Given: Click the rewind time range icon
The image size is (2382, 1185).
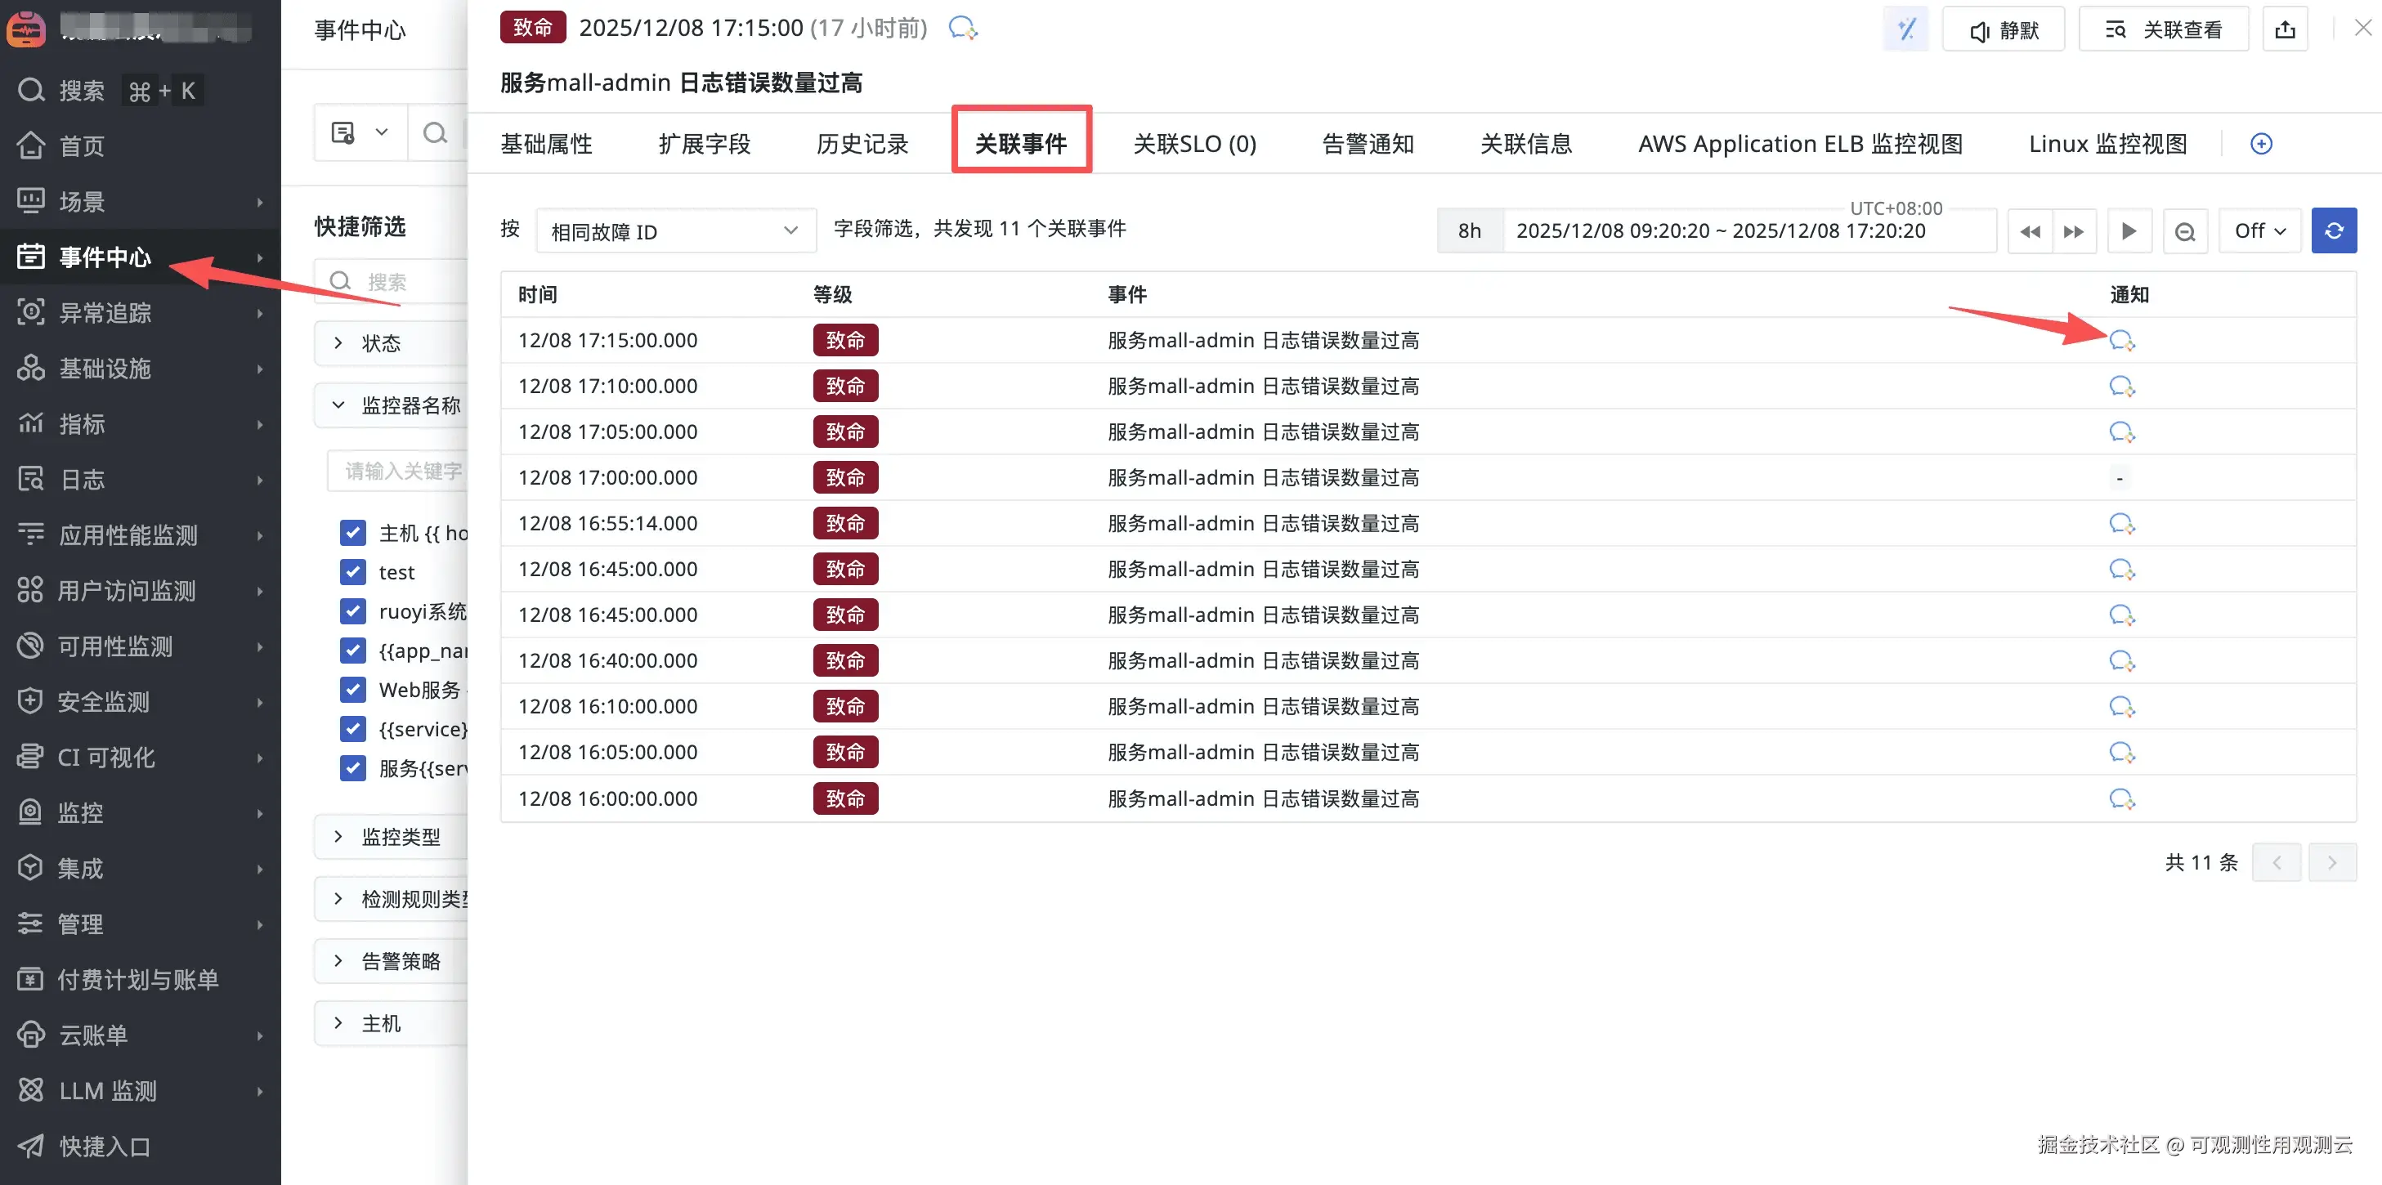Looking at the screenshot, I should [x=2030, y=231].
